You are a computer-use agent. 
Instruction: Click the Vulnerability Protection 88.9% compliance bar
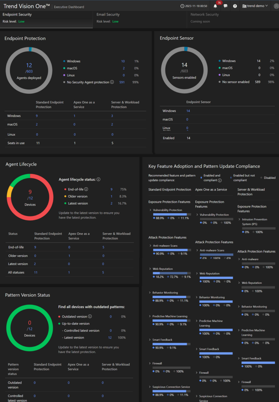(x=171, y=214)
